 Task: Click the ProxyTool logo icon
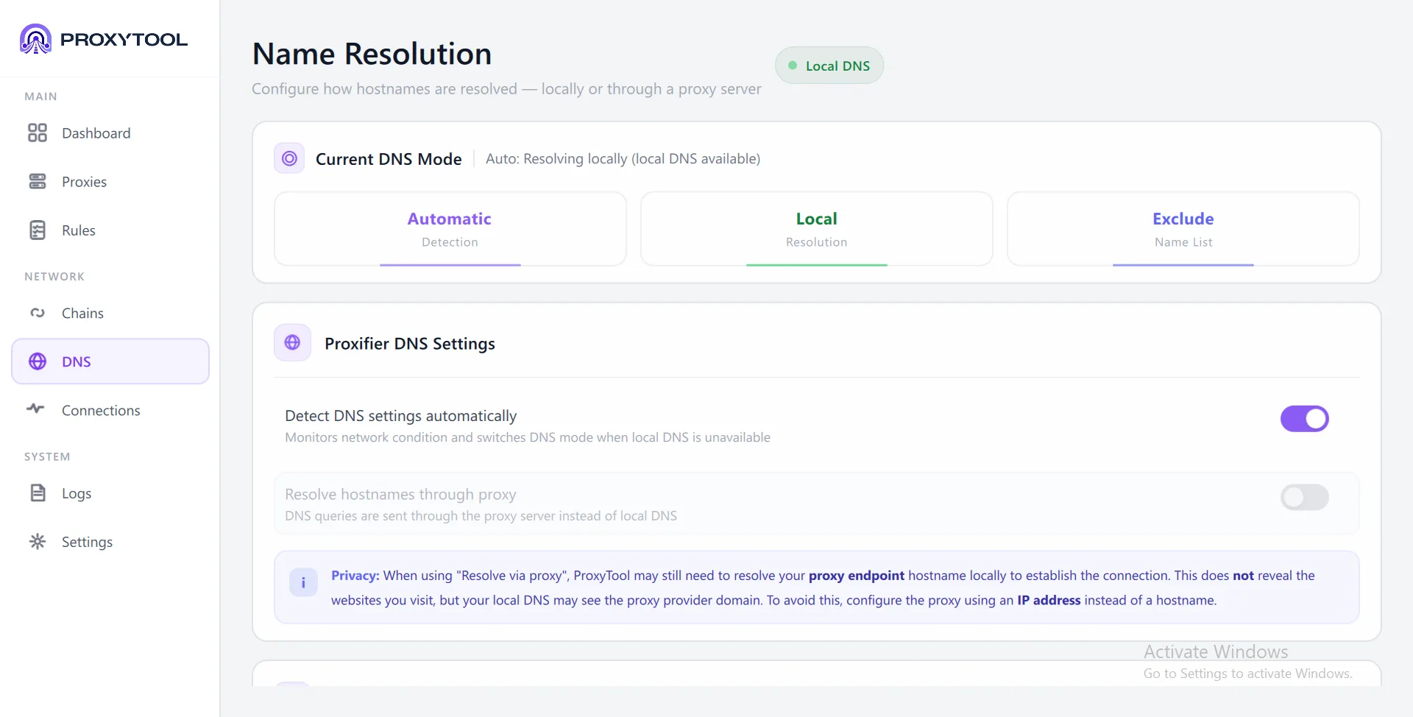pyautogui.click(x=35, y=39)
